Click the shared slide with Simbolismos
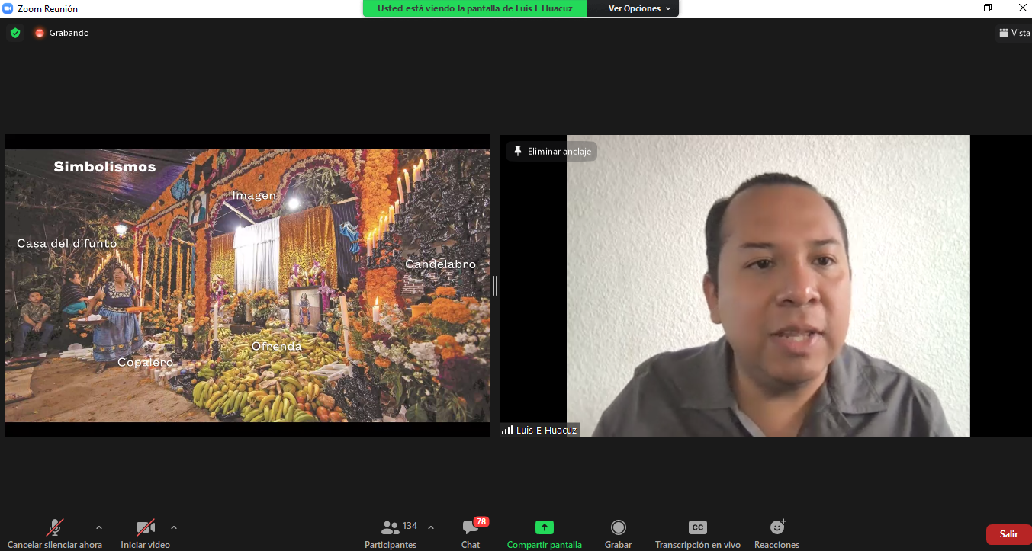This screenshot has height=551, width=1032. [x=247, y=286]
